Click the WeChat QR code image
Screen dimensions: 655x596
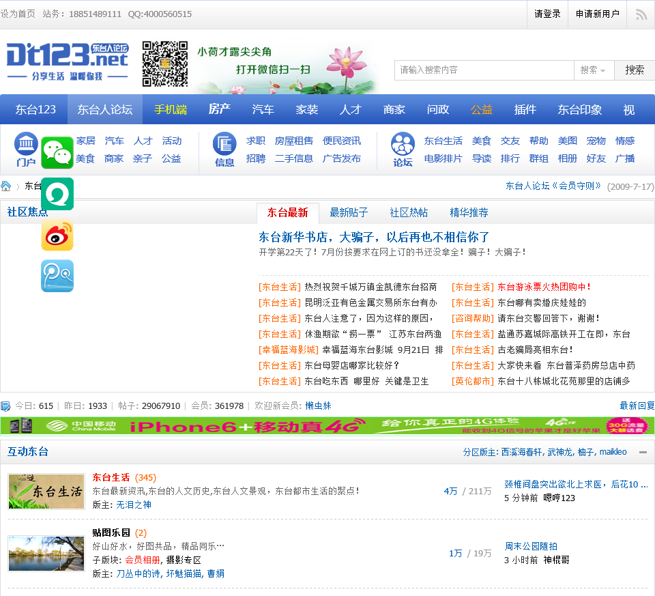tap(165, 63)
